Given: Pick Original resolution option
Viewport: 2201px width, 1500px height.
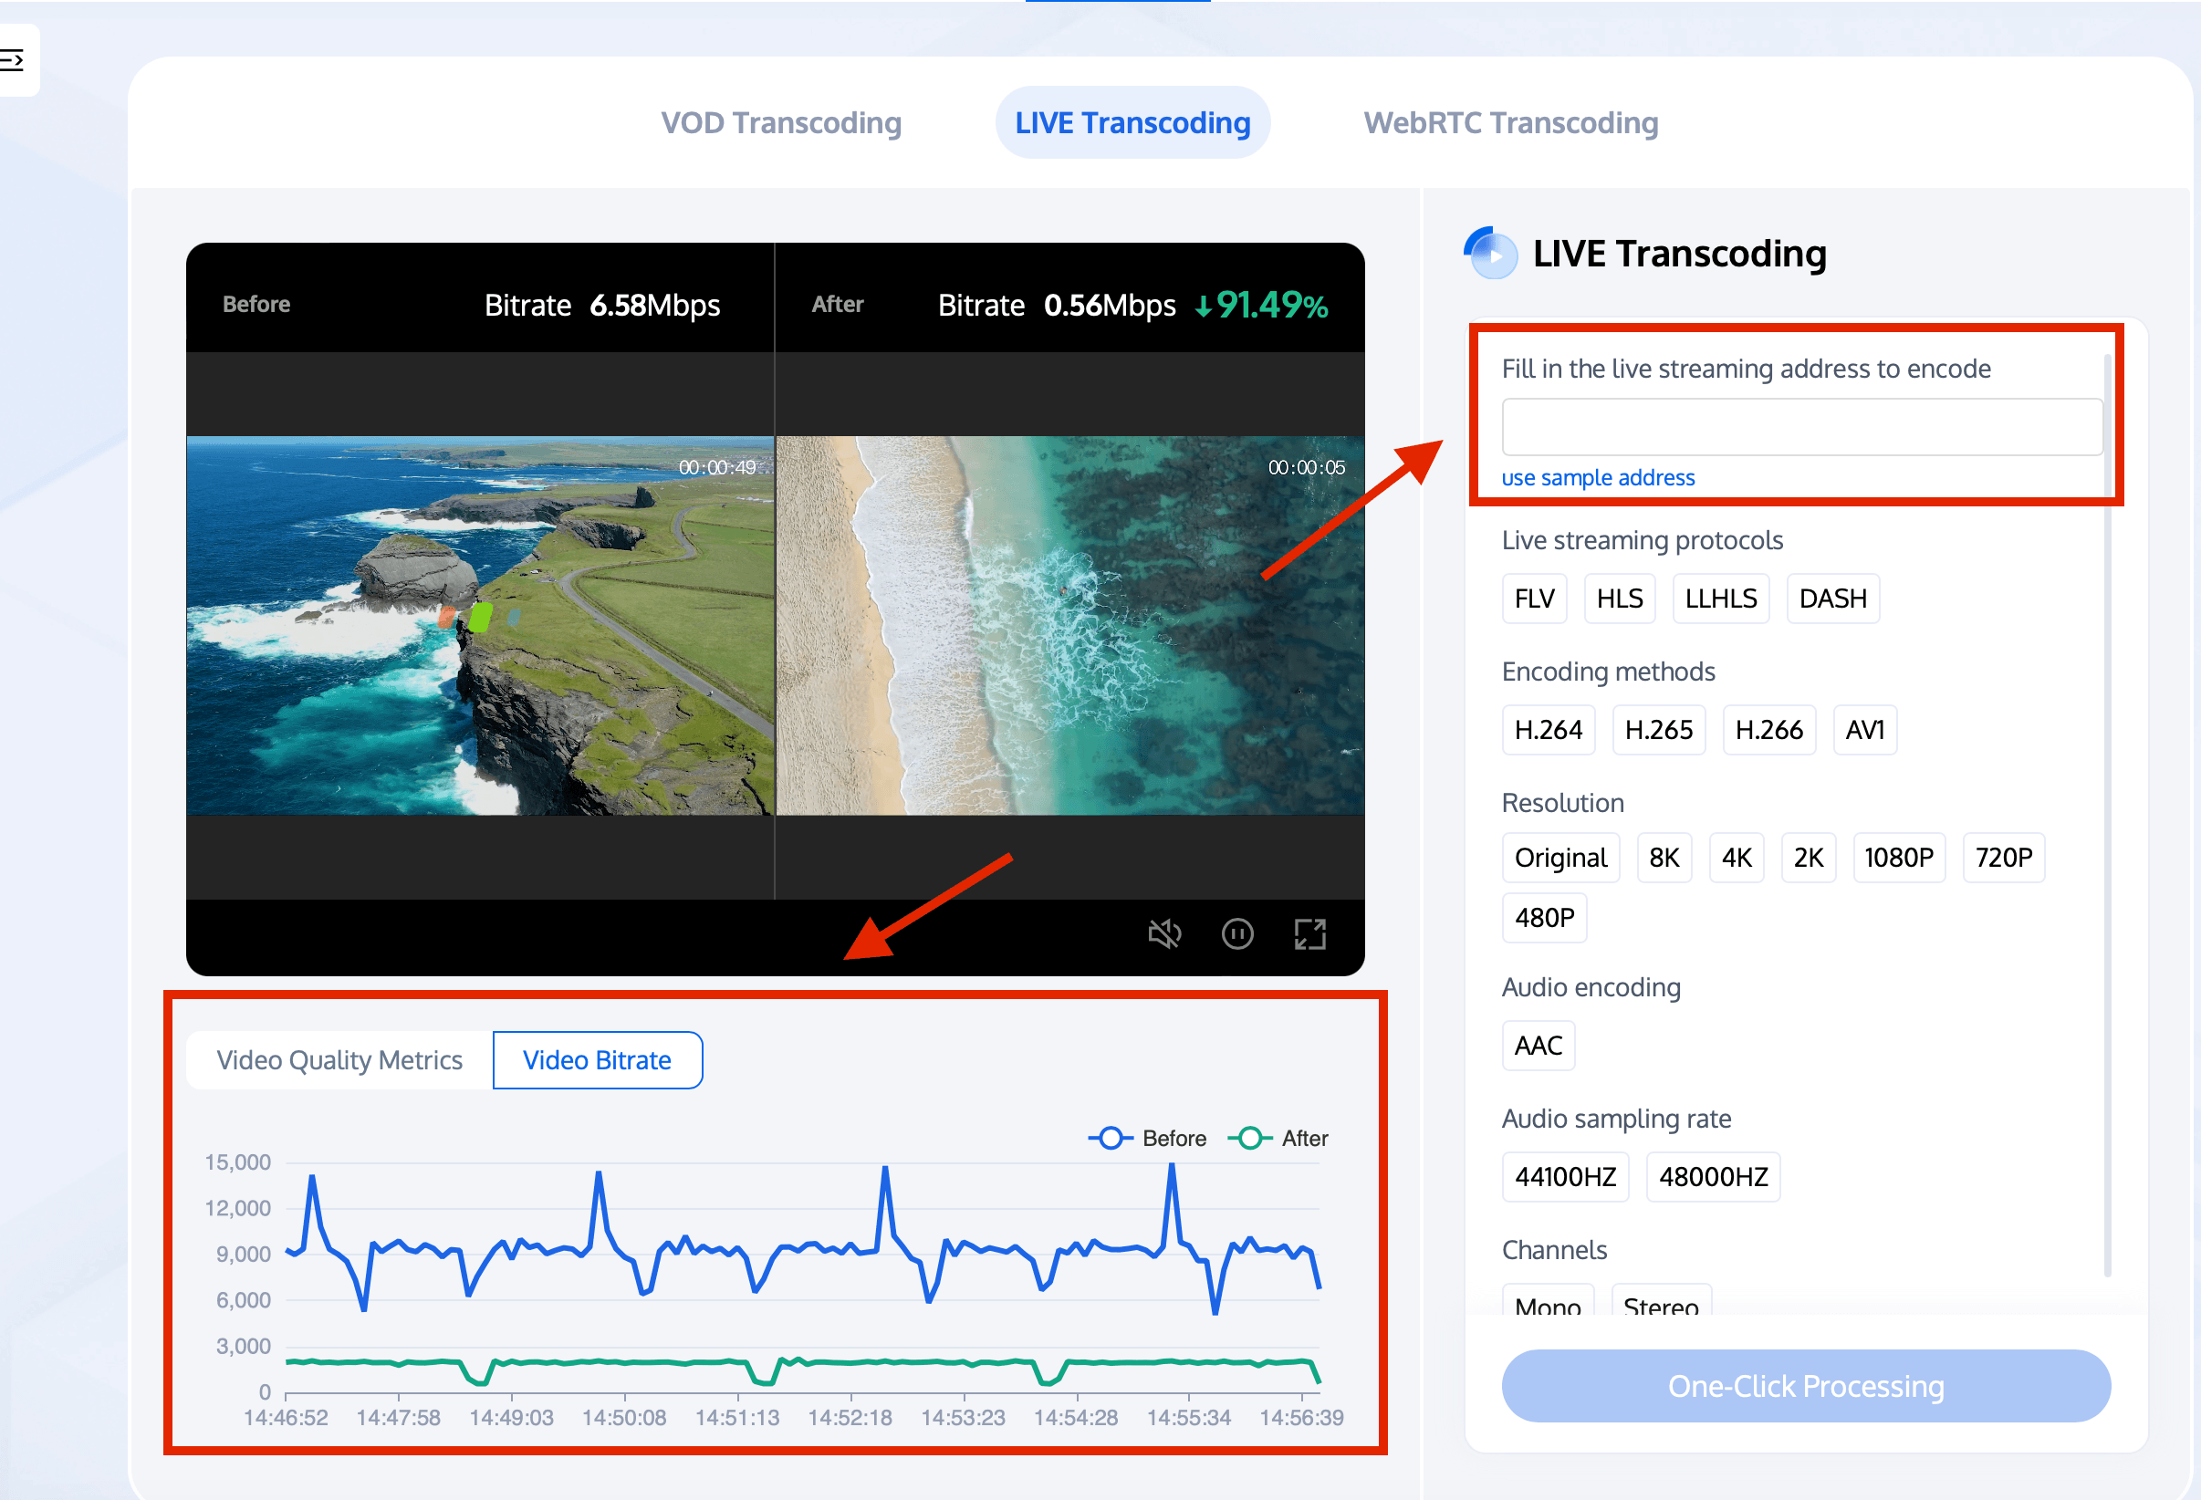Looking at the screenshot, I should tap(1560, 858).
